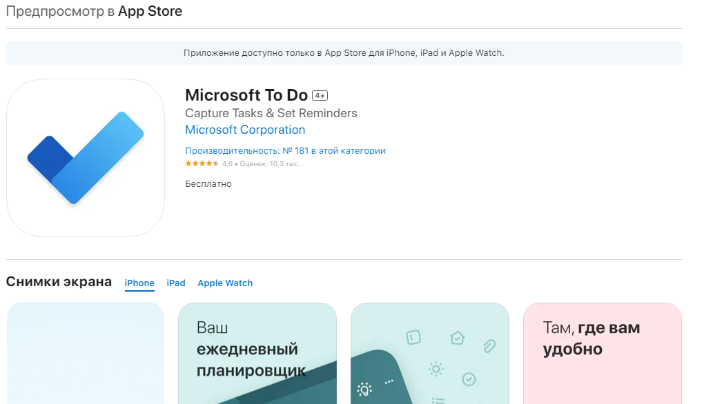Open the № 181 category ranking link

[284, 150]
